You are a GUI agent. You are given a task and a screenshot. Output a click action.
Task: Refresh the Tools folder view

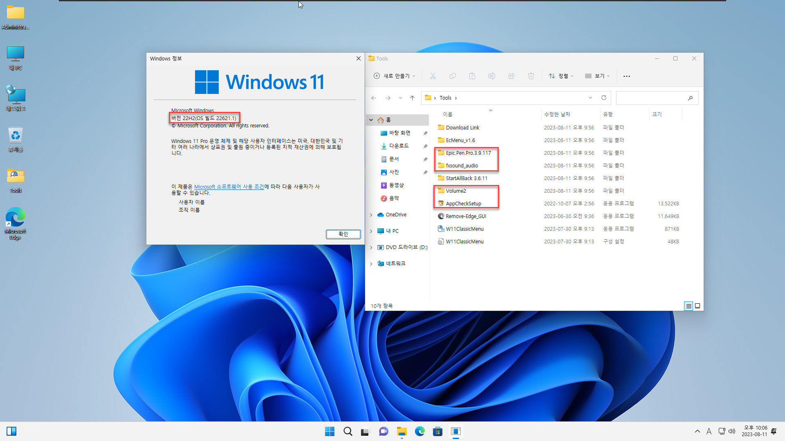pyautogui.click(x=604, y=98)
